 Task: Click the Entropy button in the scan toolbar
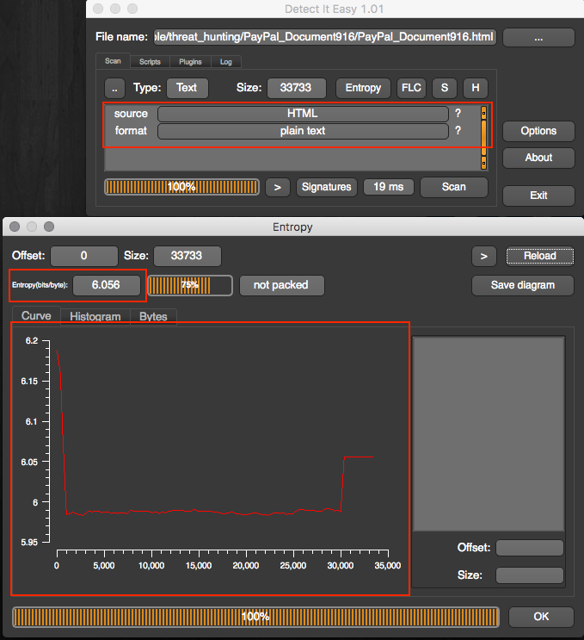coord(363,88)
